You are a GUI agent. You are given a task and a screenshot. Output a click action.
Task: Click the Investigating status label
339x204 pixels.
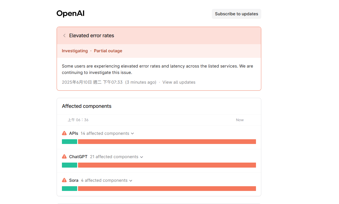75,51
